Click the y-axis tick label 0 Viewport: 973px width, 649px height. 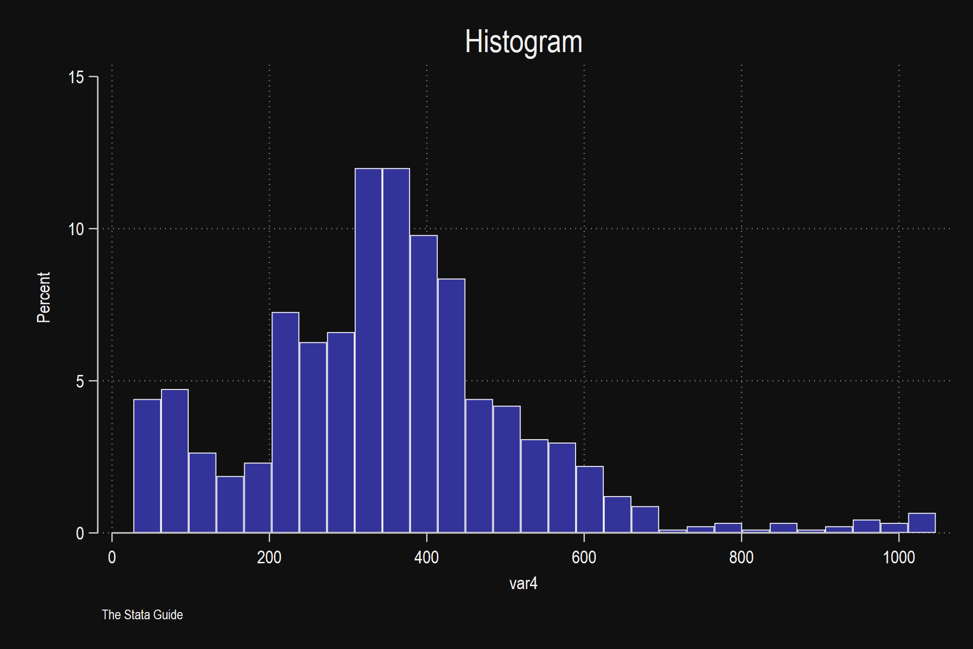(80, 534)
